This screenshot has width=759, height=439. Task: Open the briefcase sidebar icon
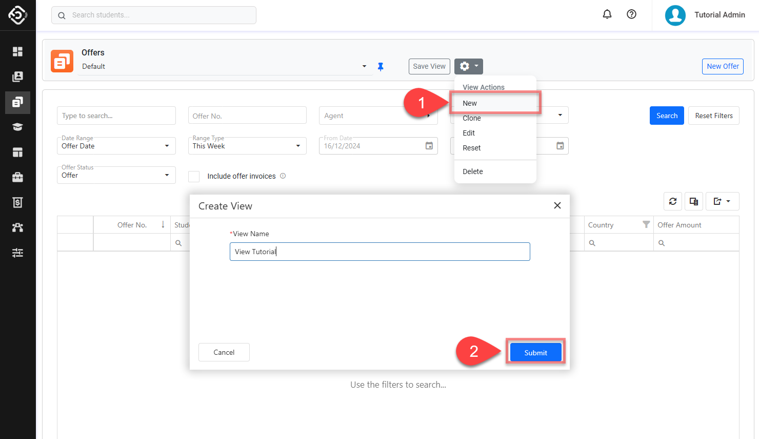(x=17, y=177)
